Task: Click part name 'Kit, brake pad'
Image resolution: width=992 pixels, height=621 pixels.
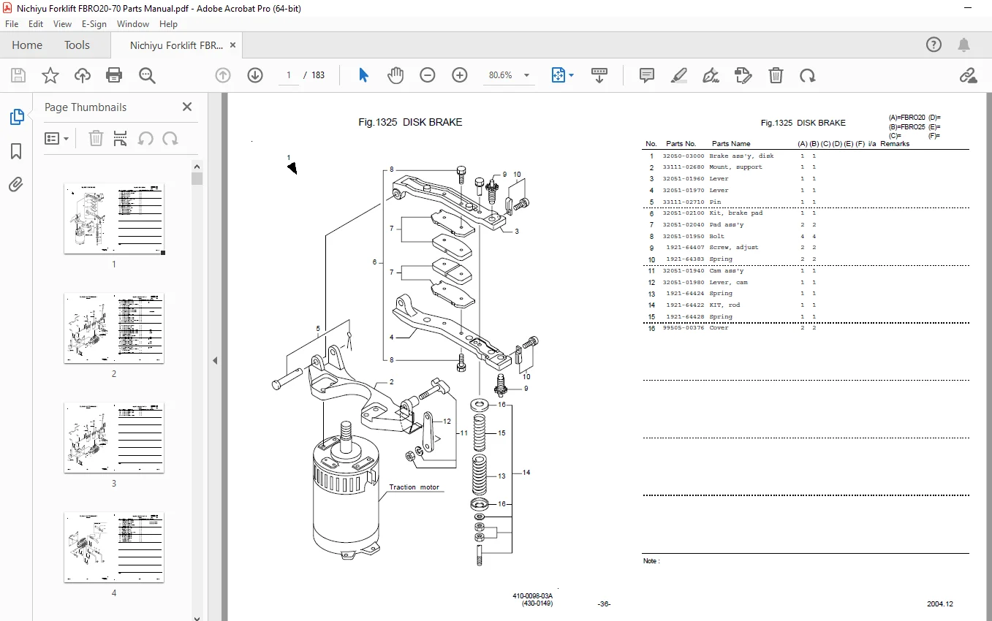Action: [735, 213]
